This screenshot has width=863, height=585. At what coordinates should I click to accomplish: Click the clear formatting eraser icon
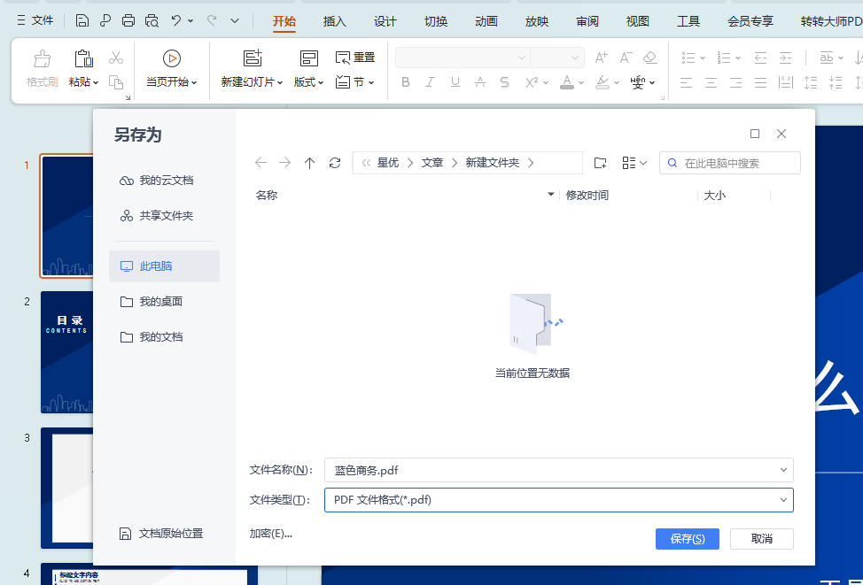click(650, 58)
